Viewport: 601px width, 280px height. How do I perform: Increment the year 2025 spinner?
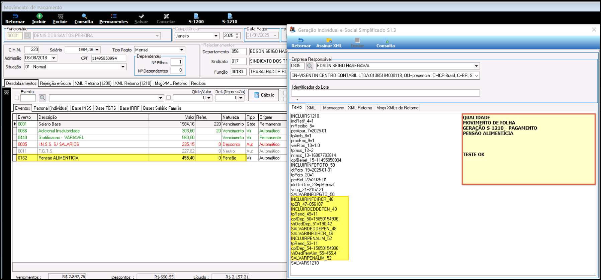[237, 34]
